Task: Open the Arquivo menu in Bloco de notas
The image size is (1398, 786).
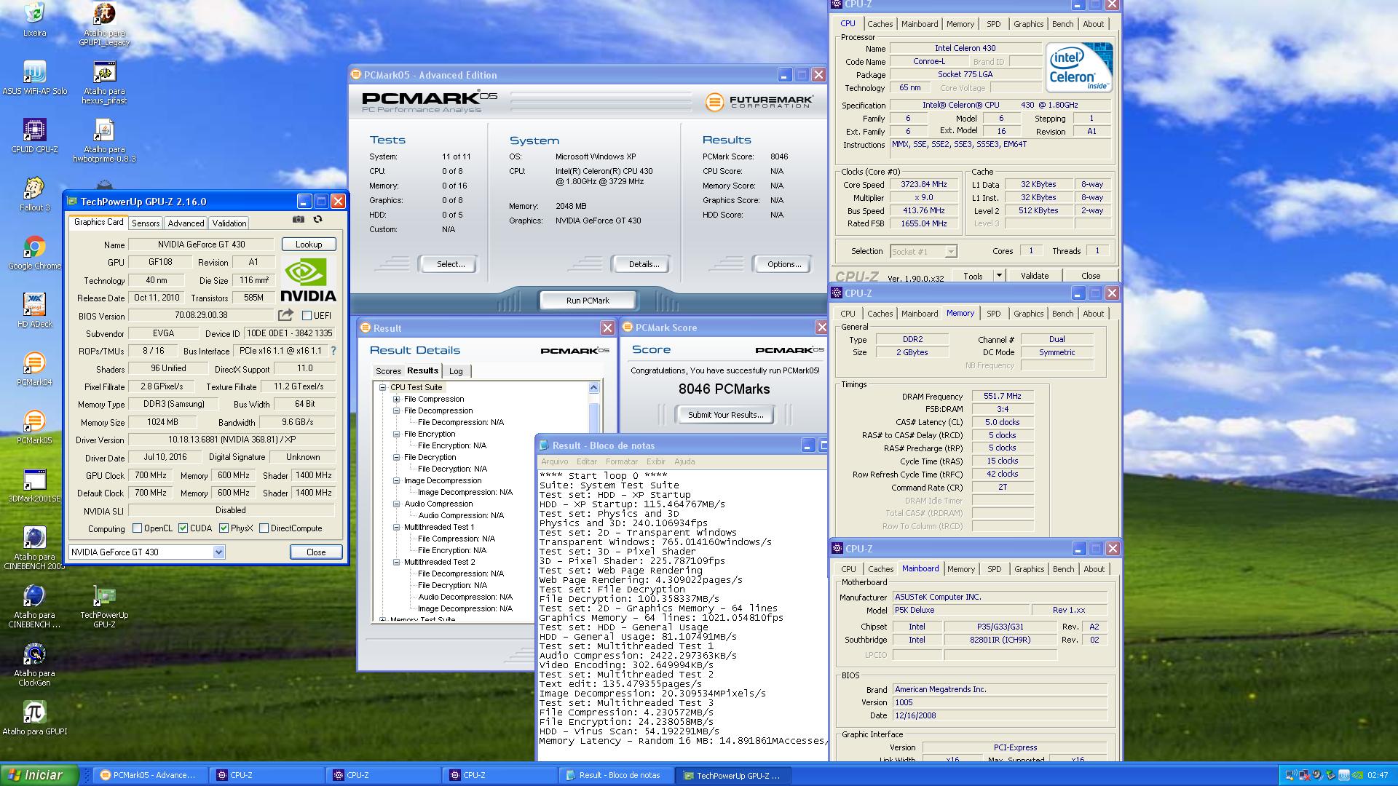Action: pos(554,461)
